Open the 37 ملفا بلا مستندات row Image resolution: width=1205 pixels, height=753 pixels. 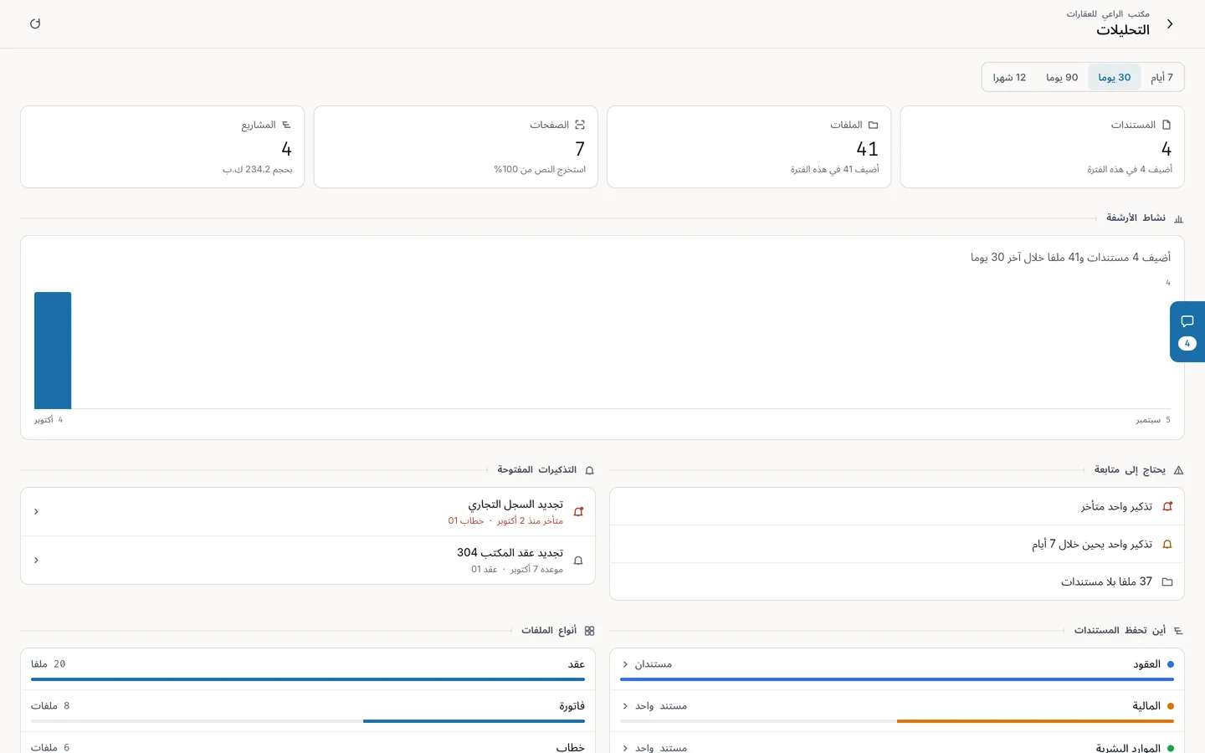click(x=897, y=581)
